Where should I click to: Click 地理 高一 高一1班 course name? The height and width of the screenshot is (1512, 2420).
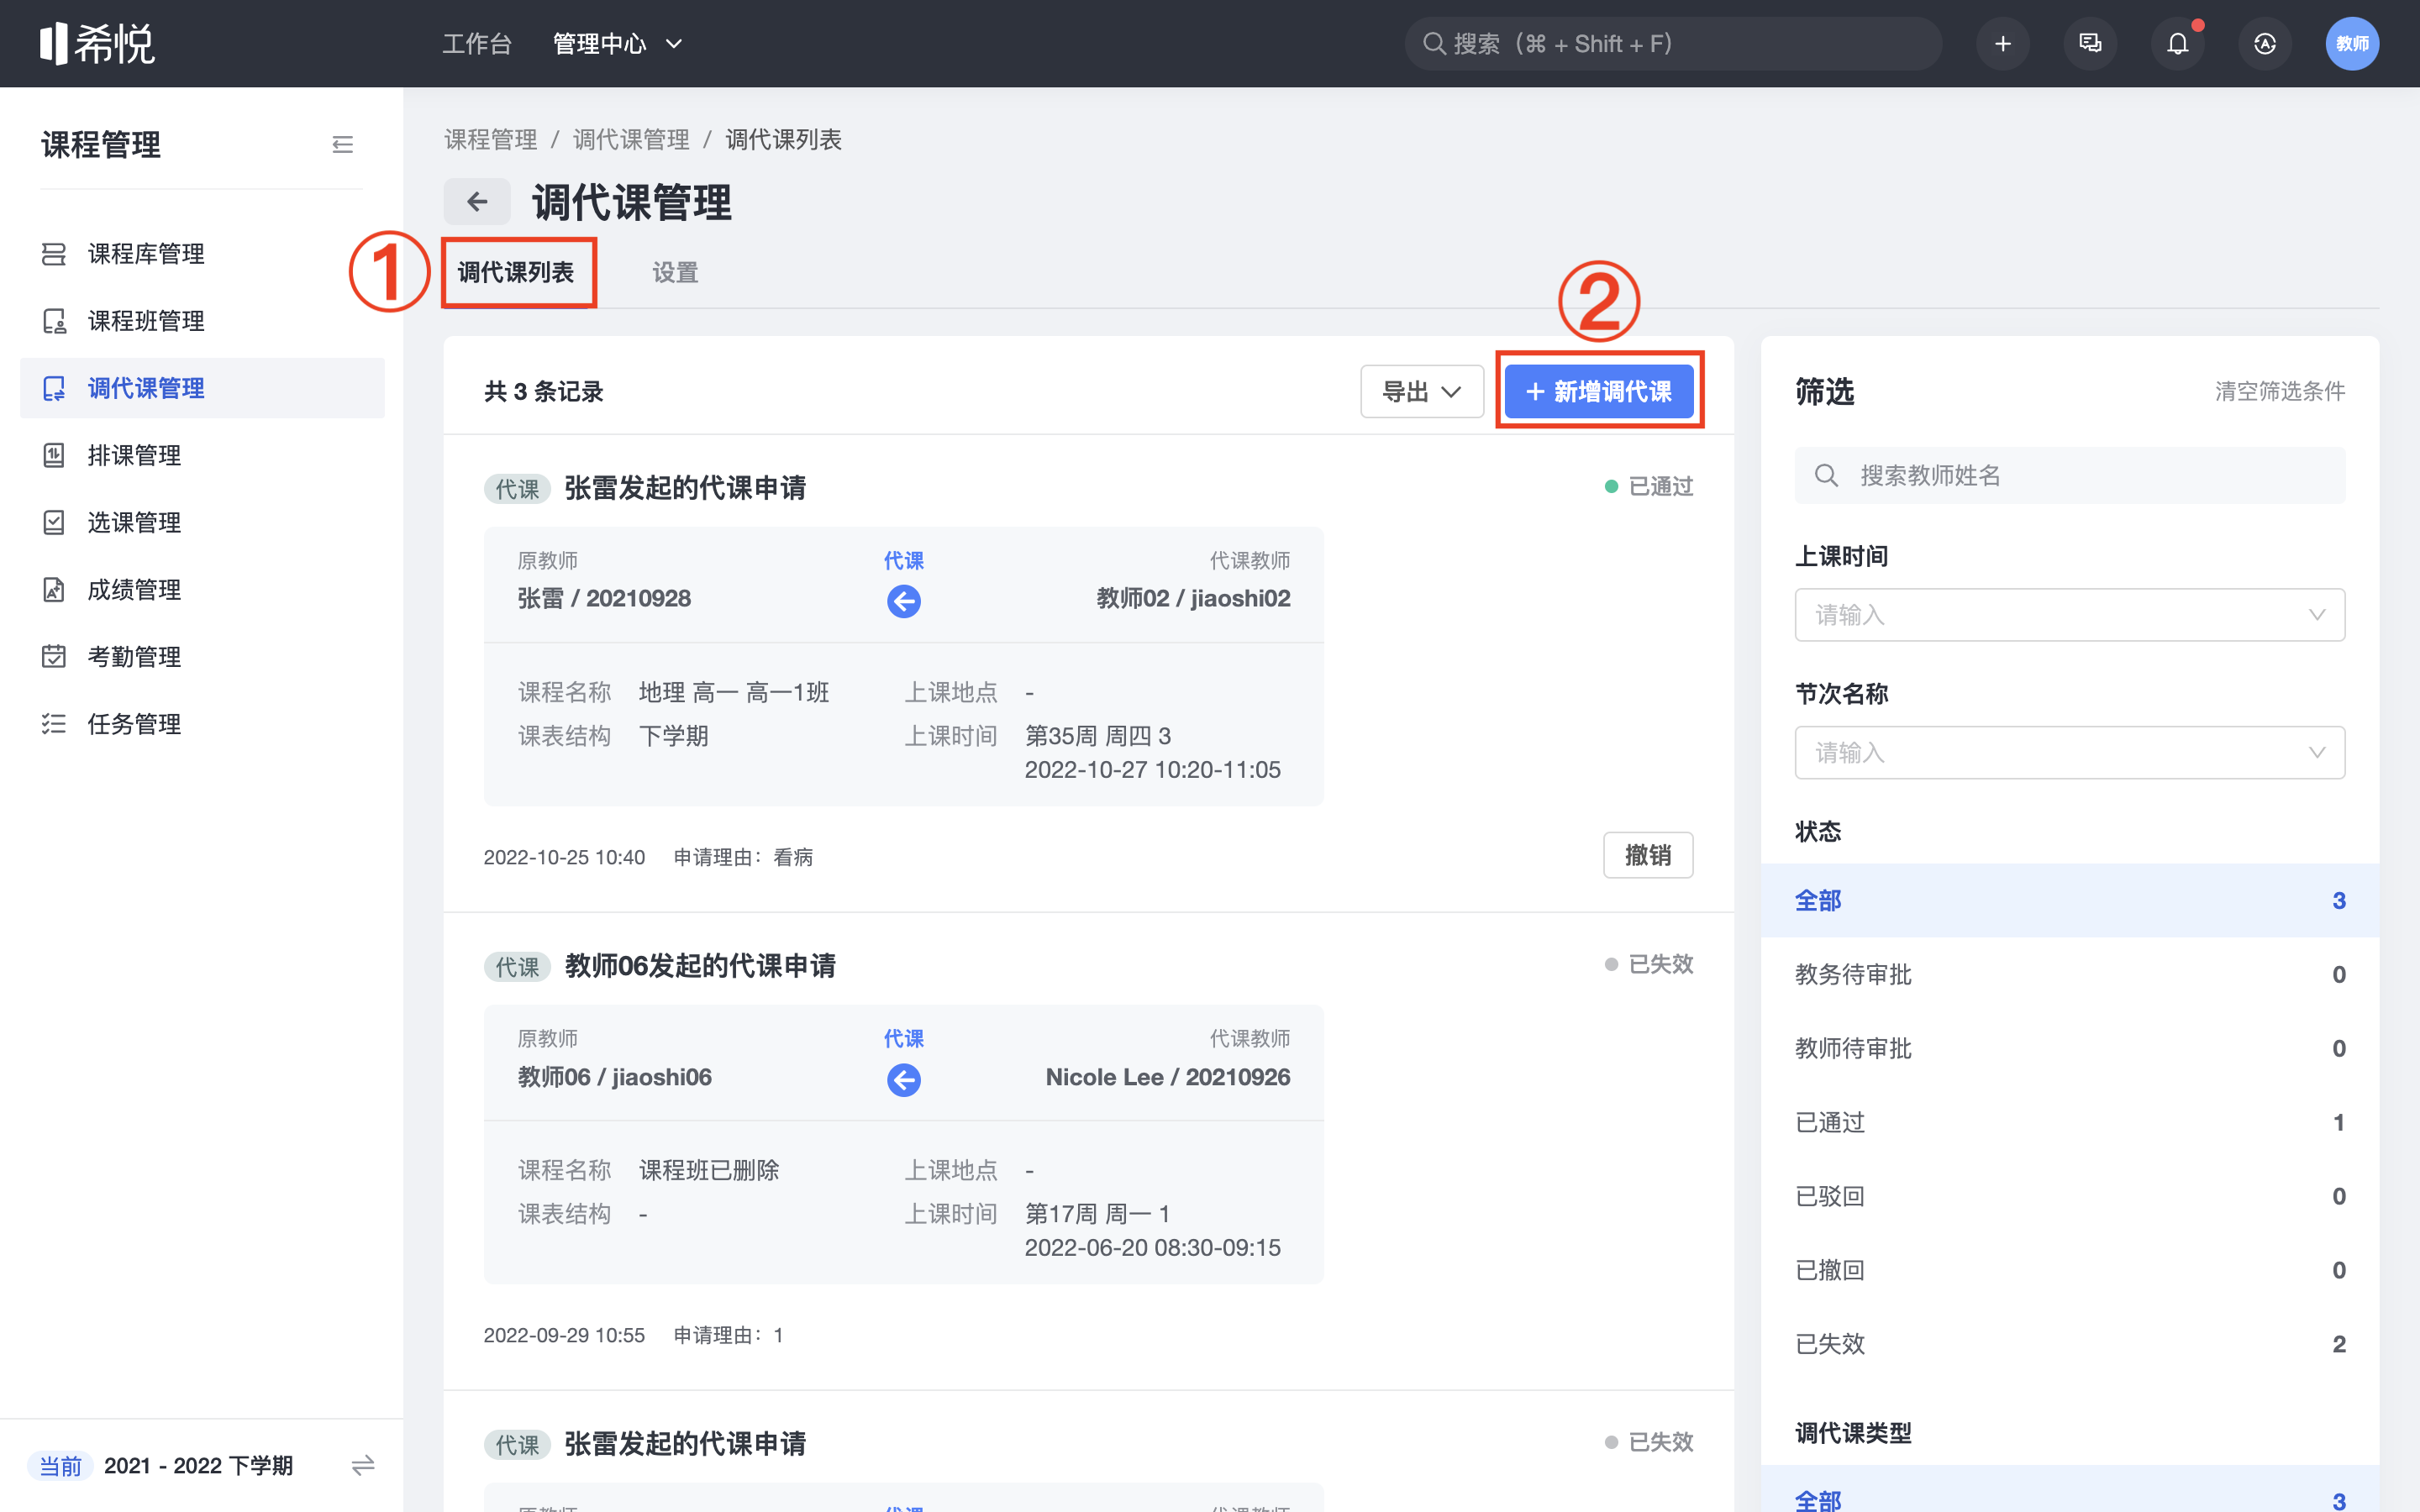tap(734, 692)
